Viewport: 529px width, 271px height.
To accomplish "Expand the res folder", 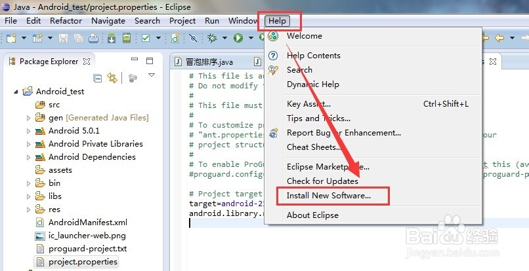I will (28, 209).
